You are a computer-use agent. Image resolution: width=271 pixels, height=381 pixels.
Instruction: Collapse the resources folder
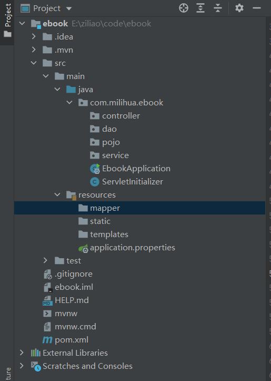point(57,194)
